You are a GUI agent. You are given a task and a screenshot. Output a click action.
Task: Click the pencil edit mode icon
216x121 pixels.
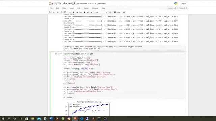click(x=175, y=8)
